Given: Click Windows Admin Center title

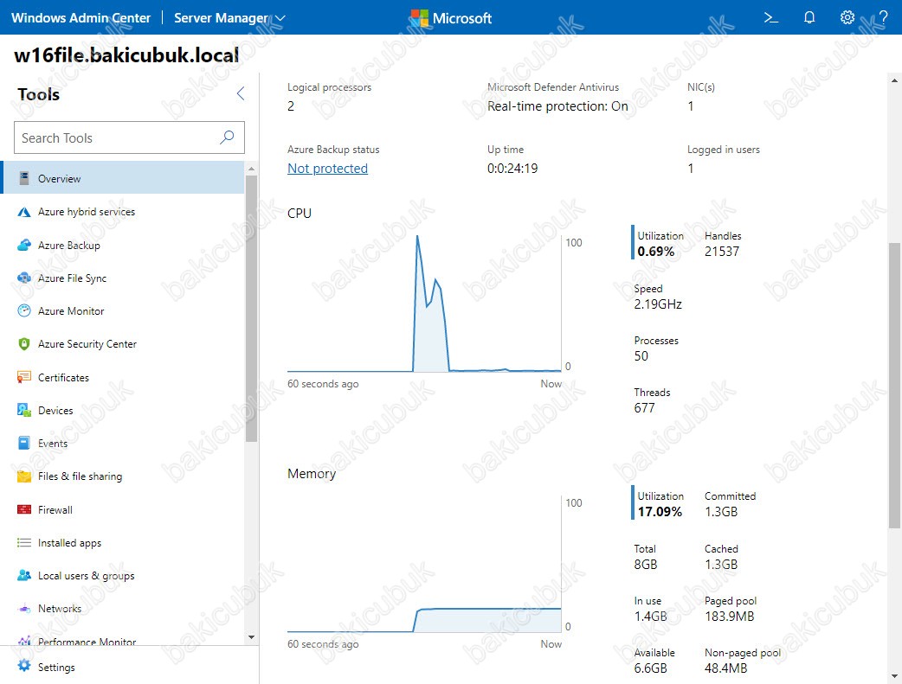Looking at the screenshot, I should (81, 18).
